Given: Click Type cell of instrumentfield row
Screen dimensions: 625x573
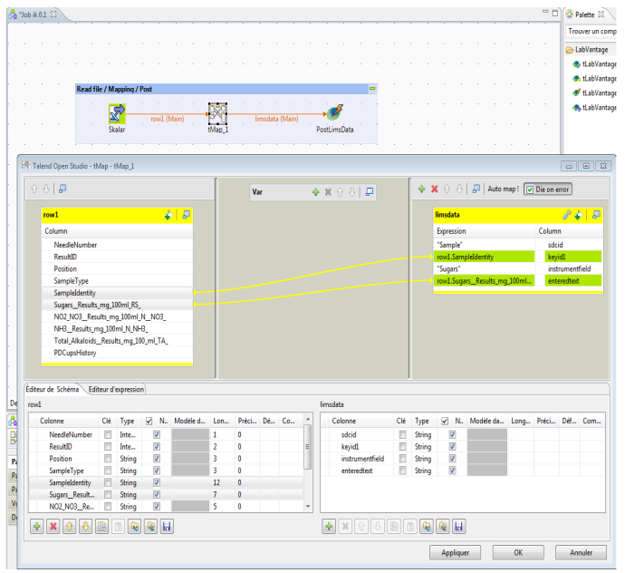Looking at the screenshot, I should pos(423,459).
